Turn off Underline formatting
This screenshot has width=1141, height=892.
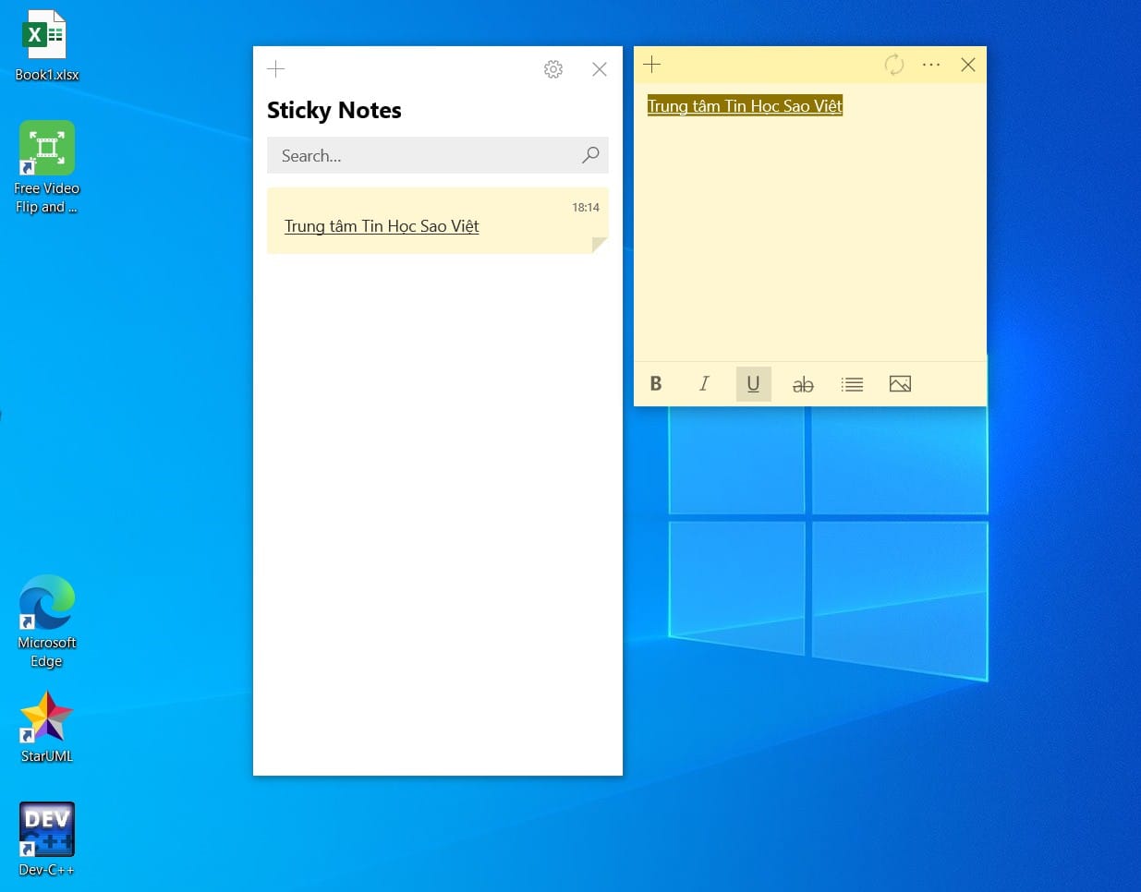[x=753, y=384]
